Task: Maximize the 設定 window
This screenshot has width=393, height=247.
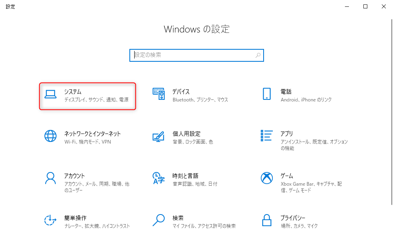Action: [x=365, y=6]
